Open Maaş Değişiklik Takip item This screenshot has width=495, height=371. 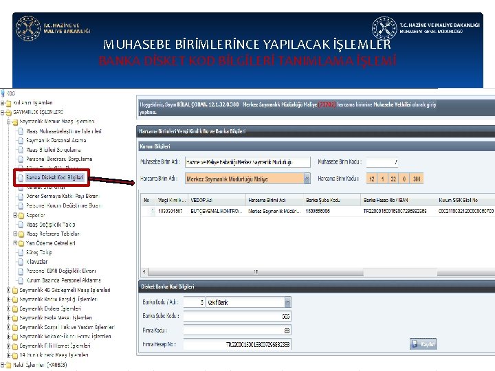50,224
